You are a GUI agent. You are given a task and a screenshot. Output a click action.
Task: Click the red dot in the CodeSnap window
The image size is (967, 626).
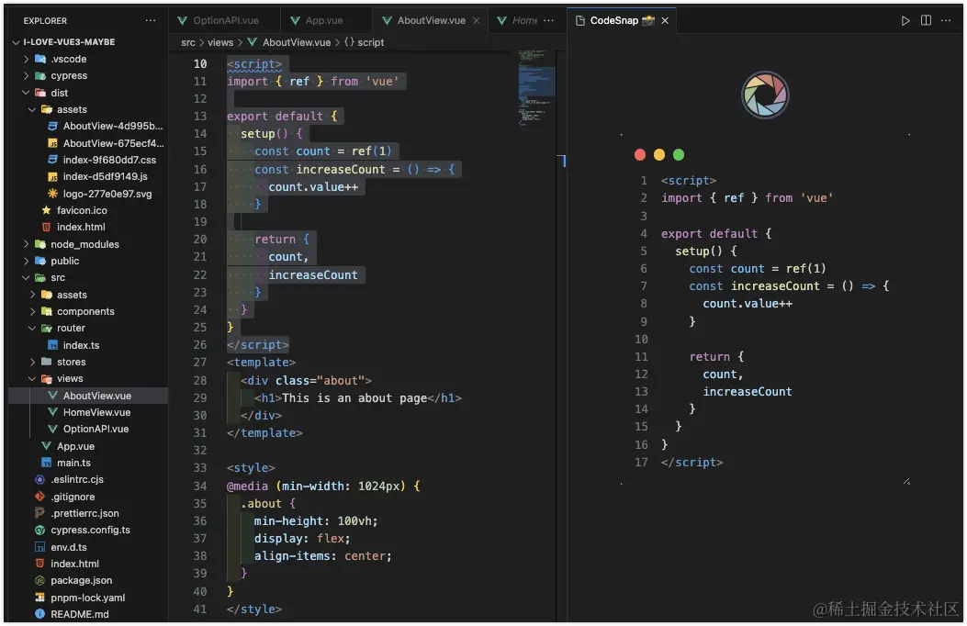(x=639, y=154)
